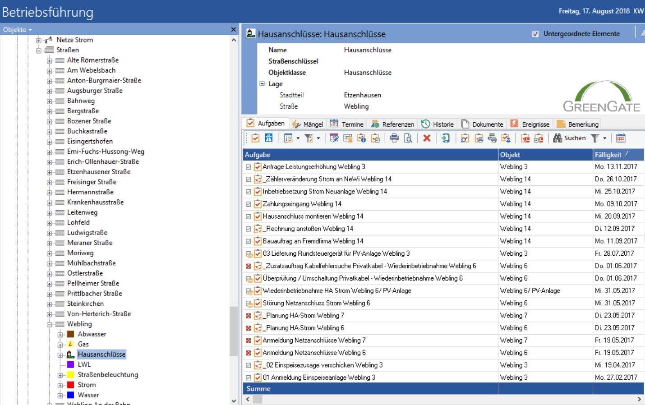Image resolution: width=645 pixels, height=405 pixels.
Task: Select the Hausanschlüsse tree item under Webling
Action: tap(101, 354)
